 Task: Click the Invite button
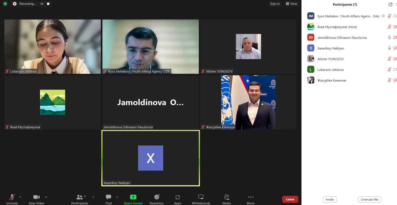(329, 199)
